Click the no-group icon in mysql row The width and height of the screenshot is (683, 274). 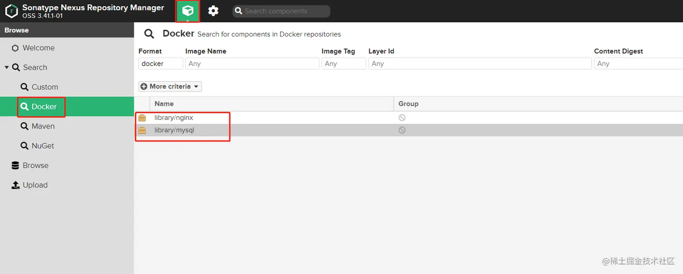(x=402, y=130)
